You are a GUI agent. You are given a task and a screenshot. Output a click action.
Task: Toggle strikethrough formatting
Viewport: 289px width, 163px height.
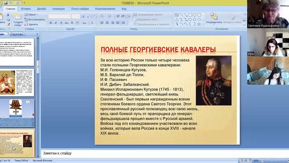(66, 23)
